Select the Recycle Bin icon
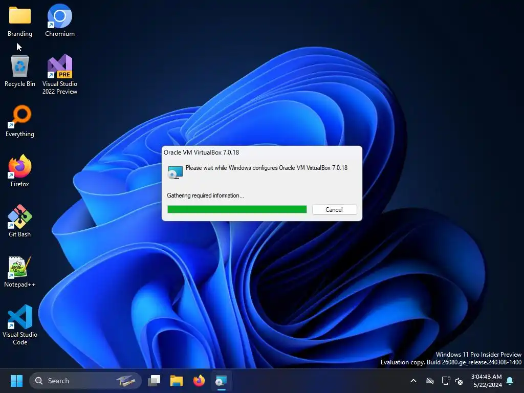The height and width of the screenshot is (393, 524). (x=20, y=72)
